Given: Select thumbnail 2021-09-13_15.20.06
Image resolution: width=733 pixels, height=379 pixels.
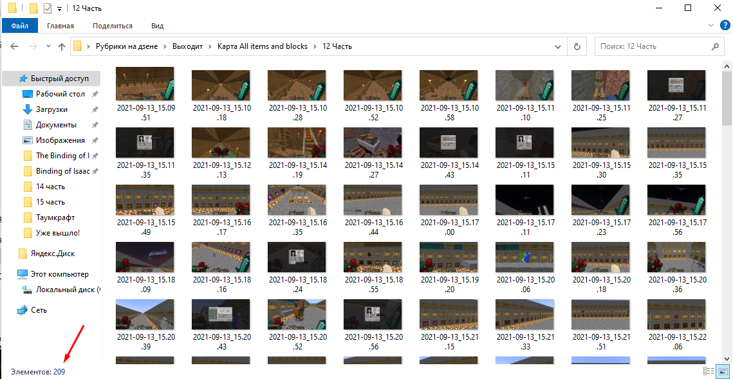Looking at the screenshot, I should click(524, 257).
